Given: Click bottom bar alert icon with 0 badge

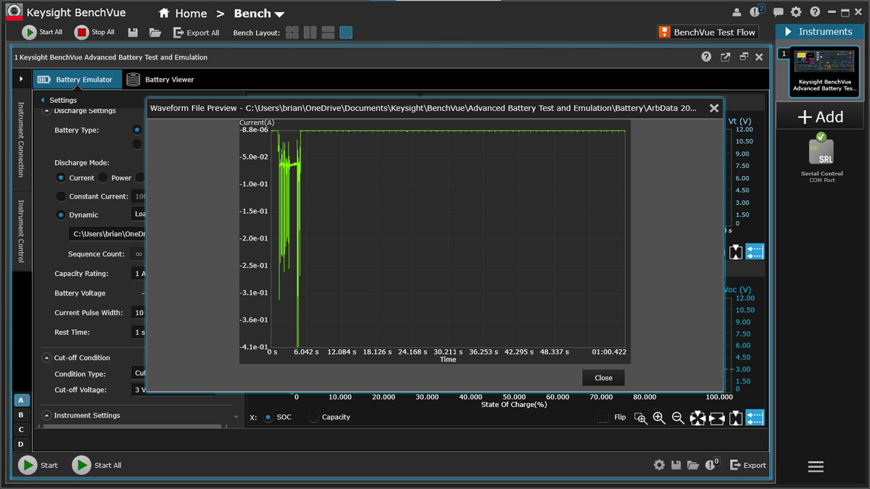Looking at the screenshot, I should point(712,464).
